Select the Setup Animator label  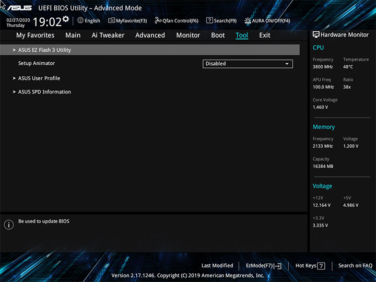tap(37, 63)
